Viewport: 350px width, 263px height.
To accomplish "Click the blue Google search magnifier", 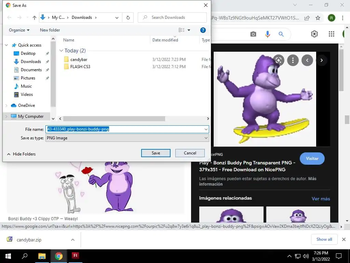I will pos(281,34).
